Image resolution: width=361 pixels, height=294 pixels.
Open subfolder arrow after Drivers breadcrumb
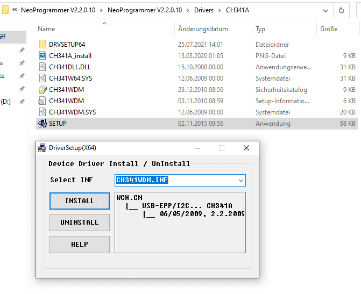point(220,10)
